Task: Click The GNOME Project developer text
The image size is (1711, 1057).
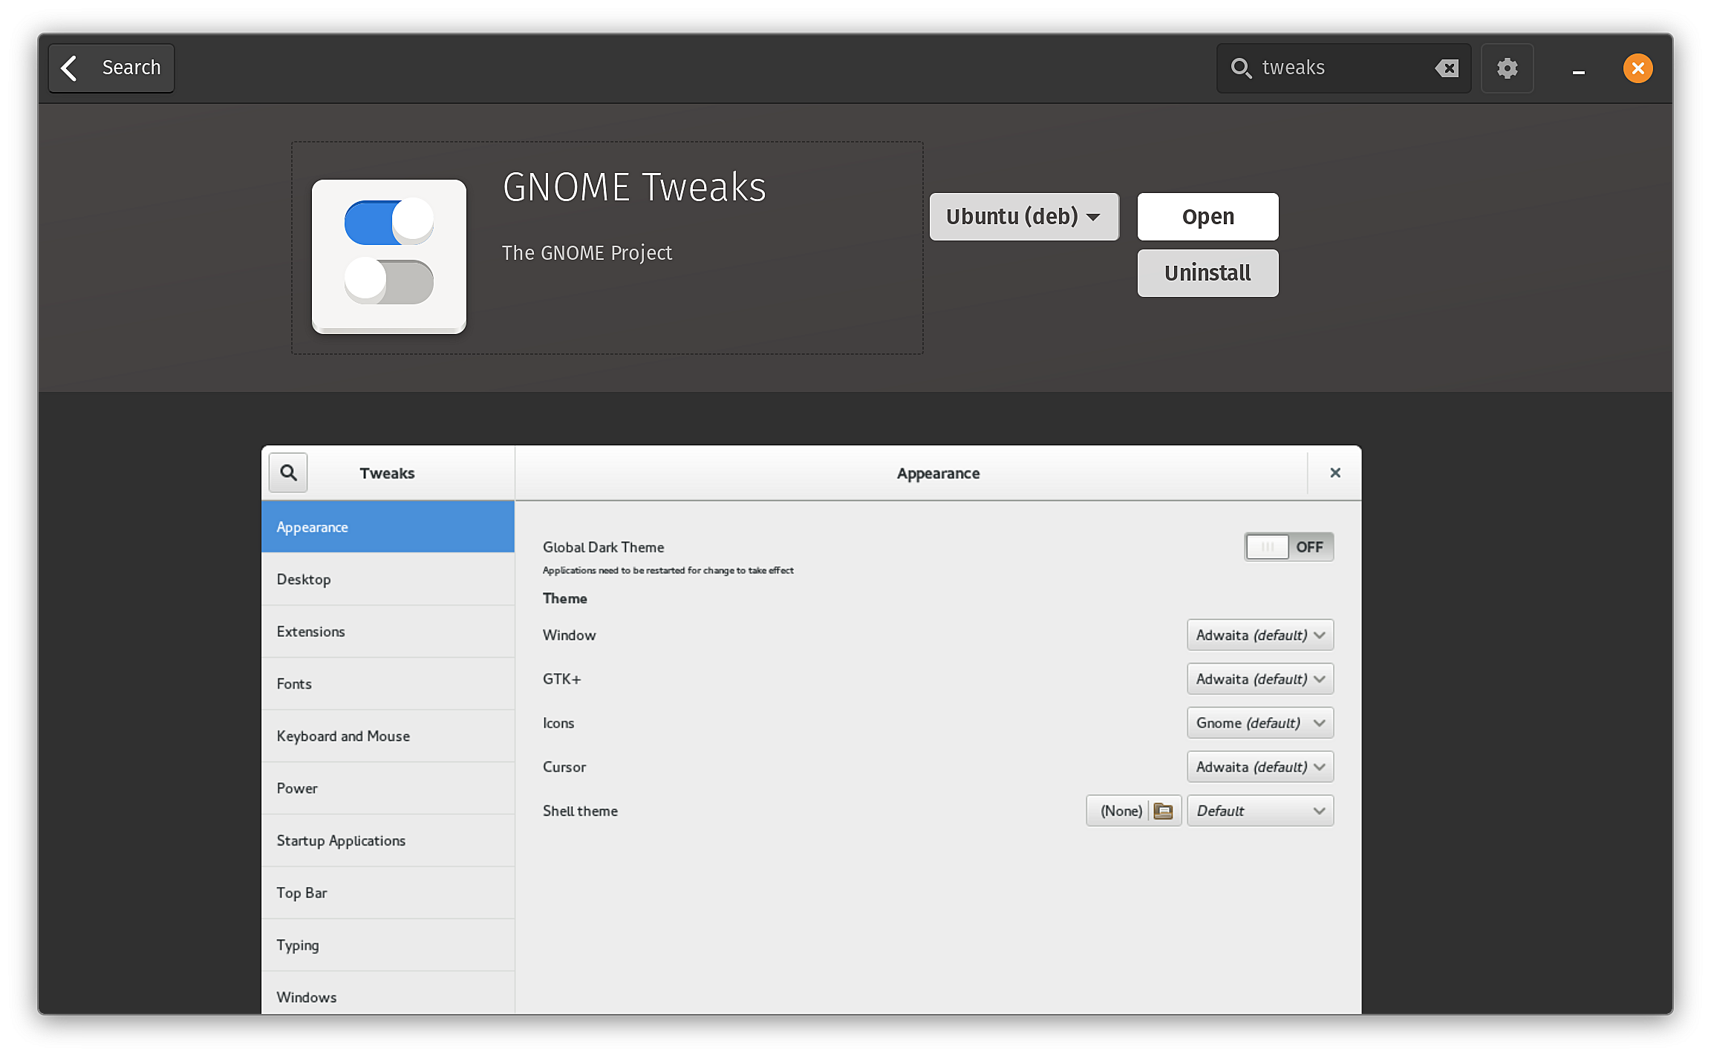Action: pyautogui.click(x=587, y=253)
